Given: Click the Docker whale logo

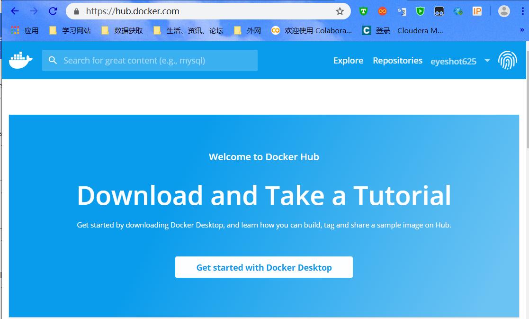Looking at the screenshot, I should [20, 60].
